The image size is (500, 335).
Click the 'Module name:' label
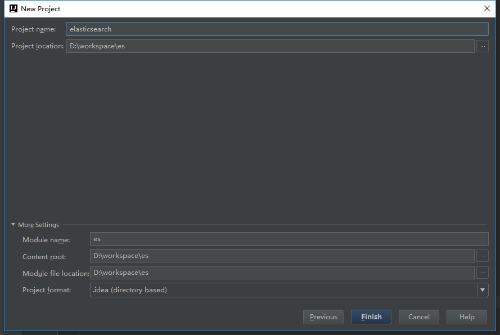[x=46, y=240]
